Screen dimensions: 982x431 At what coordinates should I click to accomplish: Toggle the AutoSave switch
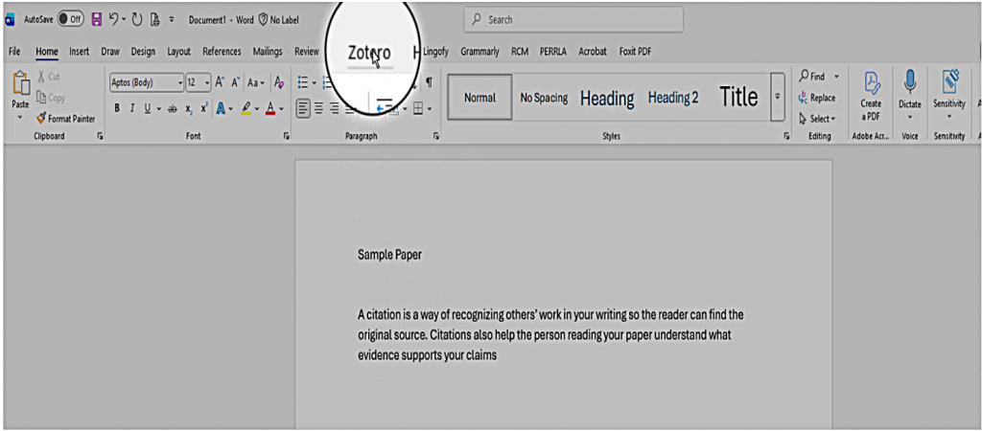[70, 19]
